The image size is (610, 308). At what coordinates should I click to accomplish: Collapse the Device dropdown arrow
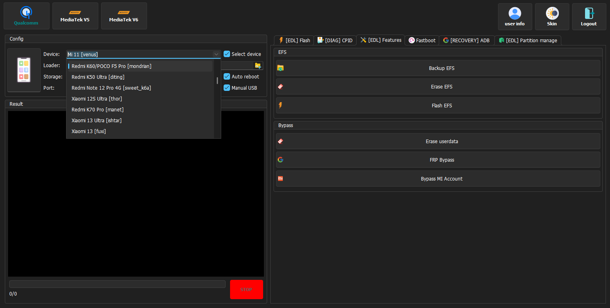216,54
